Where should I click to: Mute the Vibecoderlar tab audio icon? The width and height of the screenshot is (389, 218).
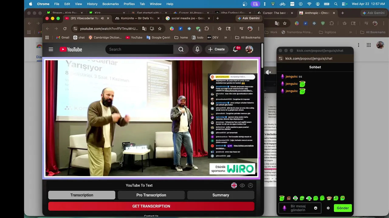pyautogui.click(x=102, y=18)
